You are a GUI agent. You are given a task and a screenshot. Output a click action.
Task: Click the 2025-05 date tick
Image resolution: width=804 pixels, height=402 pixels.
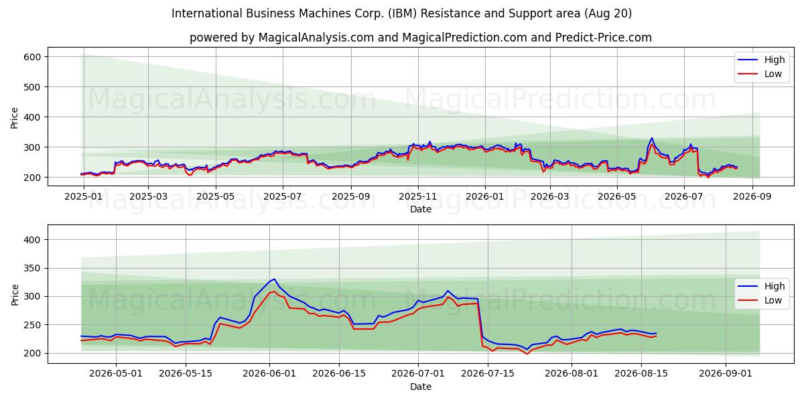(216, 196)
